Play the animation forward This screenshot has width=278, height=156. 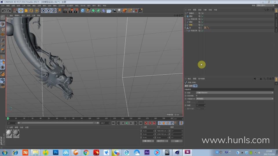point(127,123)
